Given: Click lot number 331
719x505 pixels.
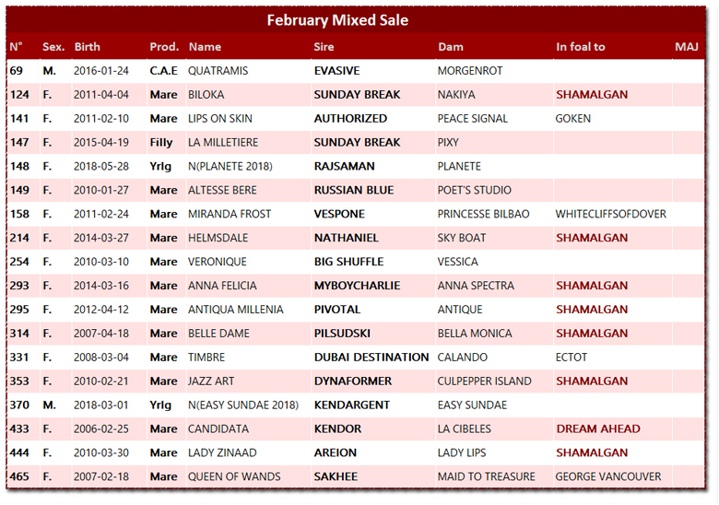Looking at the screenshot, I should pyautogui.click(x=19, y=358).
